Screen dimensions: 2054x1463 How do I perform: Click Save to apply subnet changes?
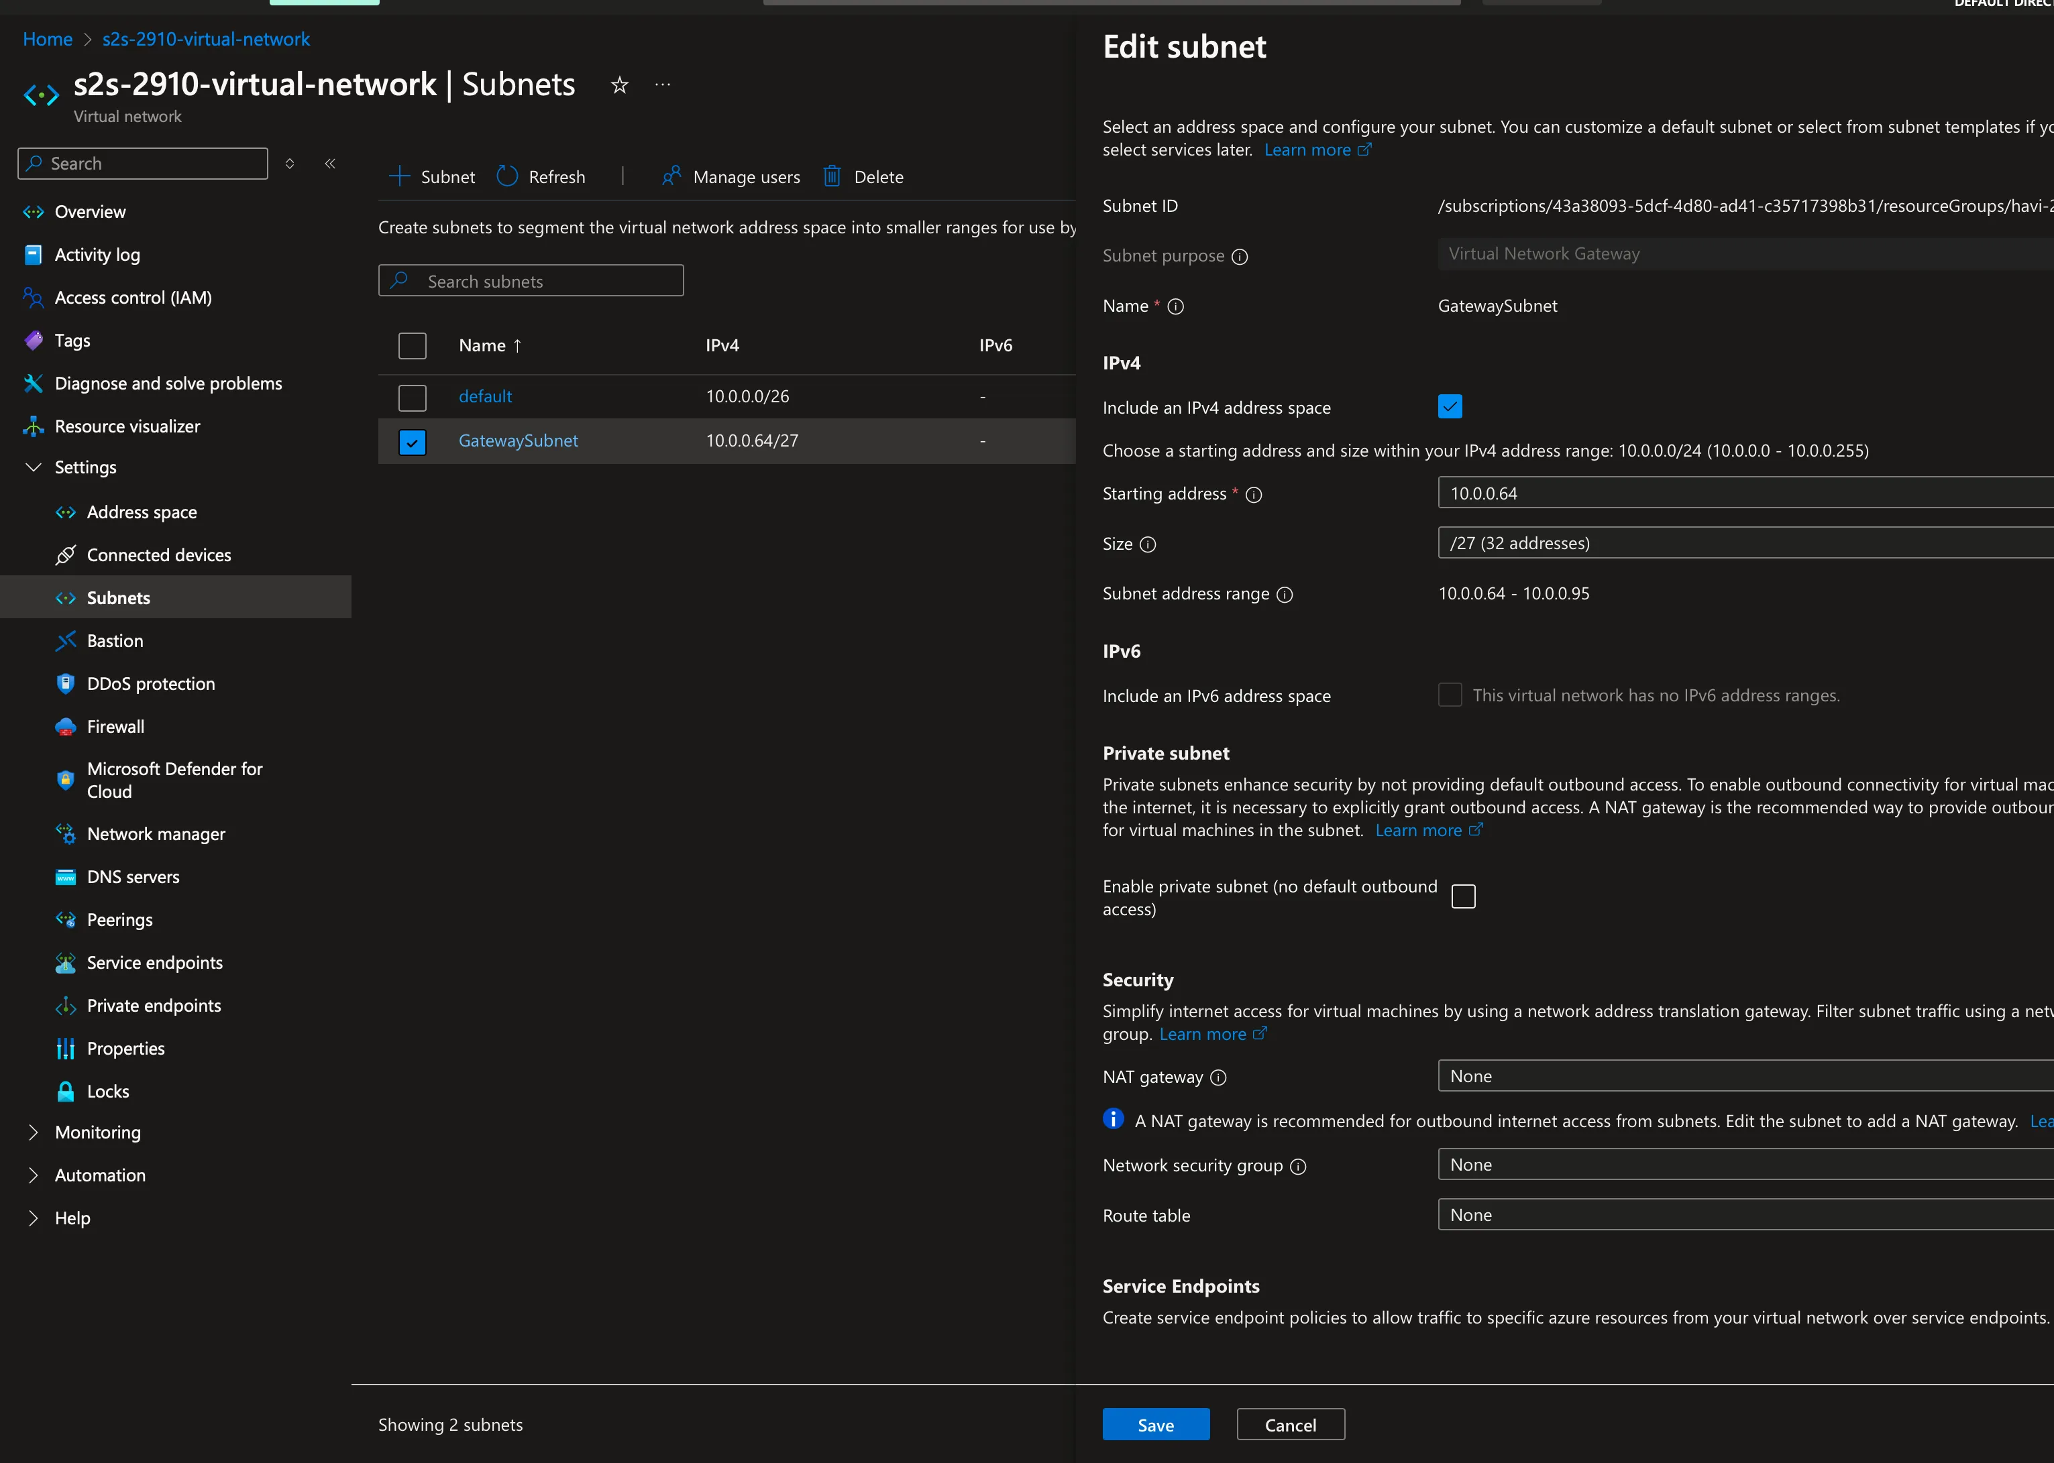pyautogui.click(x=1156, y=1424)
